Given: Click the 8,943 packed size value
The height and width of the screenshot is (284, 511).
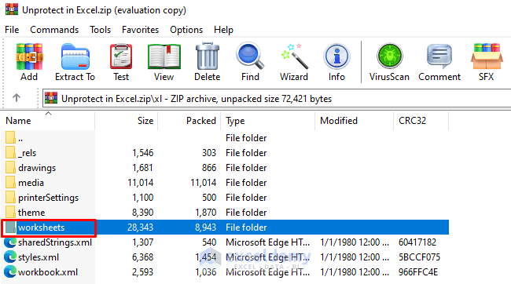Looking at the screenshot, I should pos(205,227).
